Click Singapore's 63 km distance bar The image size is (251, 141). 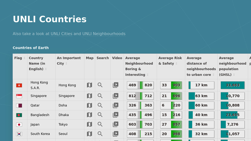201,96
